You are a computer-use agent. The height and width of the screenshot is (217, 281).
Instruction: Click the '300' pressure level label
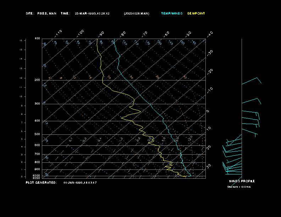[37, 104]
